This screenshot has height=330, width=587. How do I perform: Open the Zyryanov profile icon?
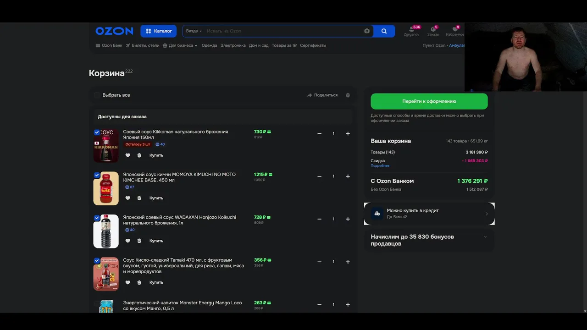click(x=411, y=31)
